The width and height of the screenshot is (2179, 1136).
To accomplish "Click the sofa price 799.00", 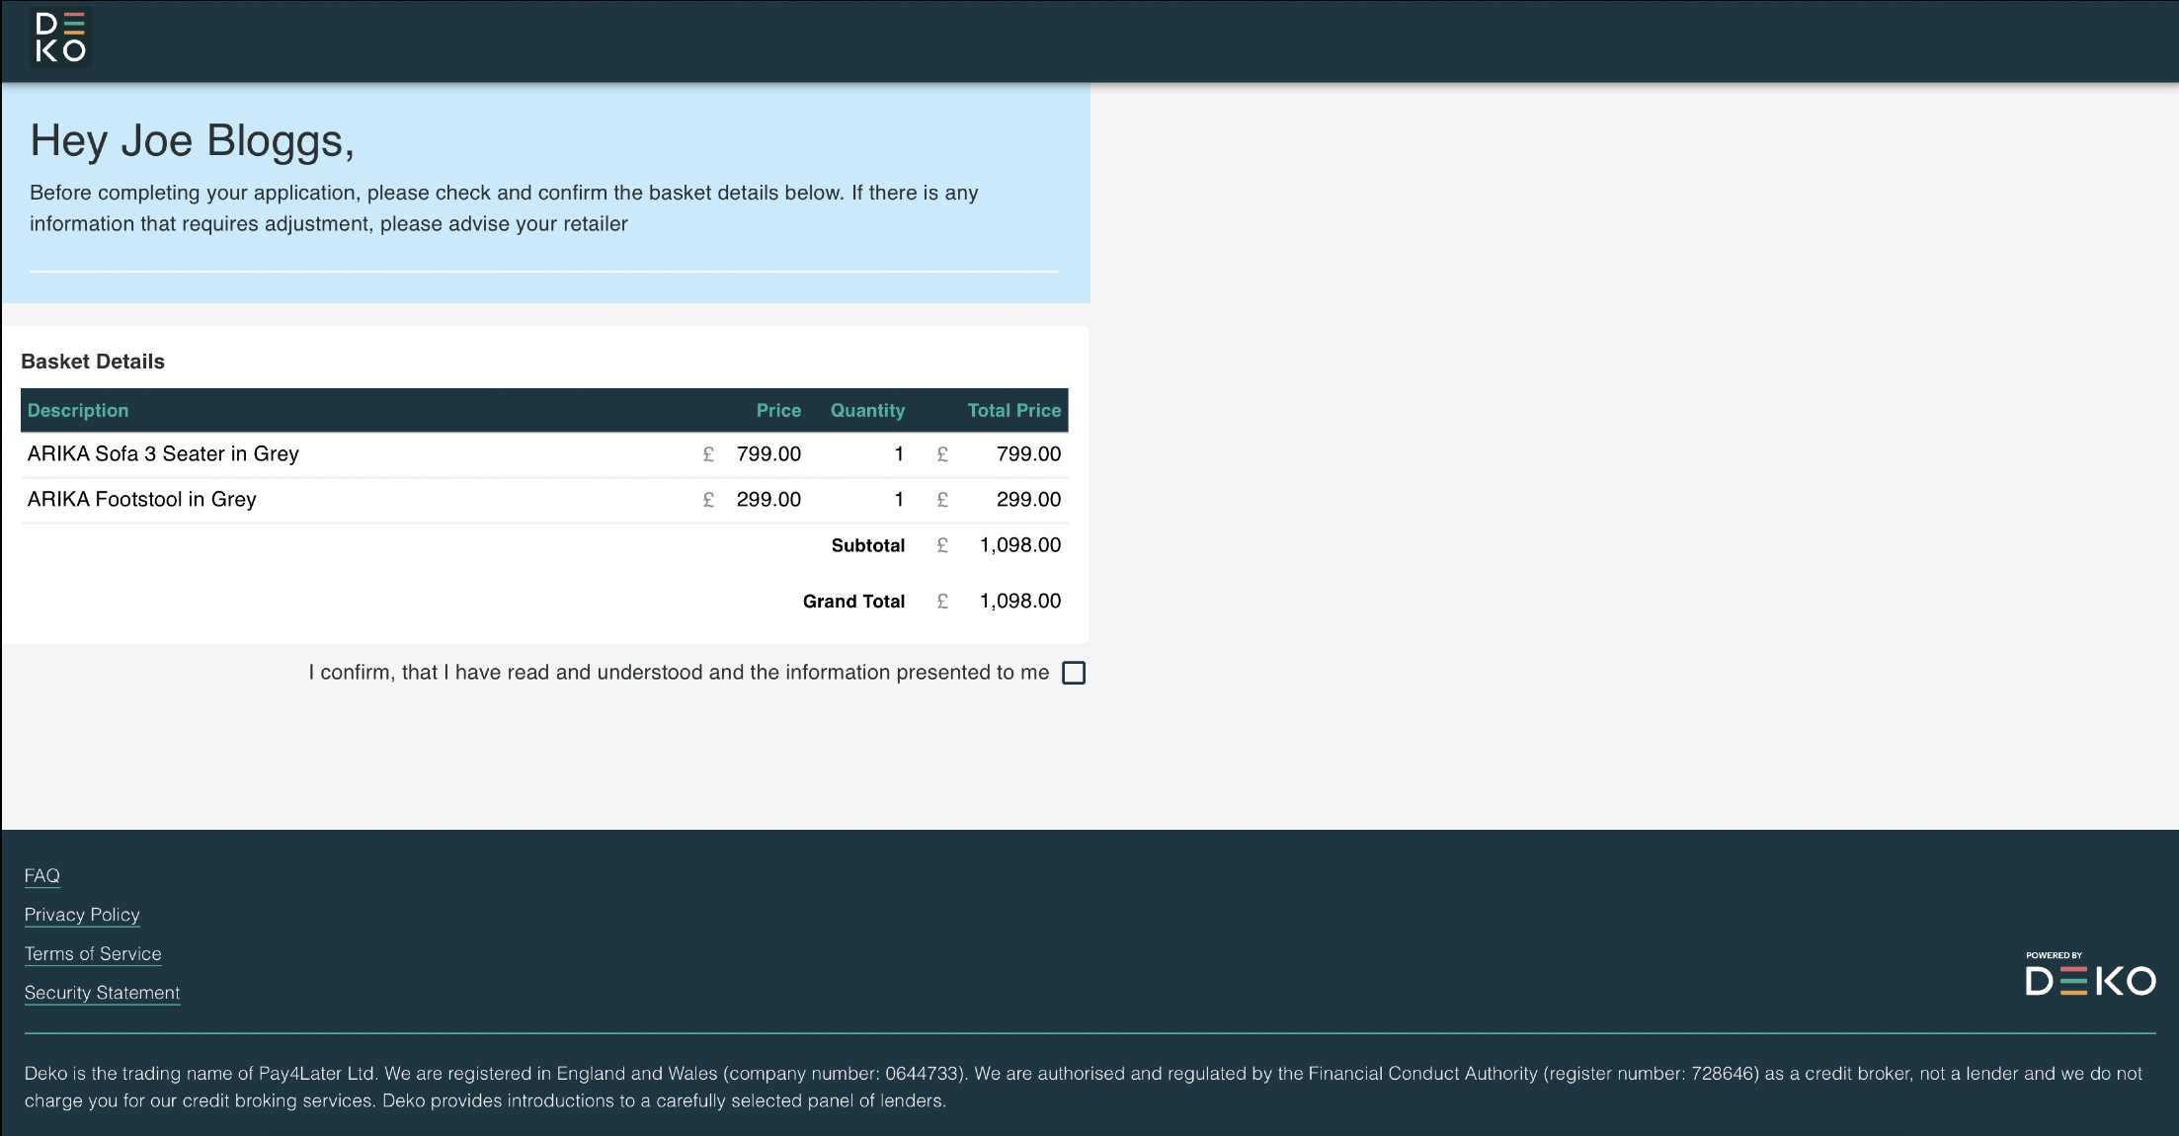I will (x=768, y=454).
